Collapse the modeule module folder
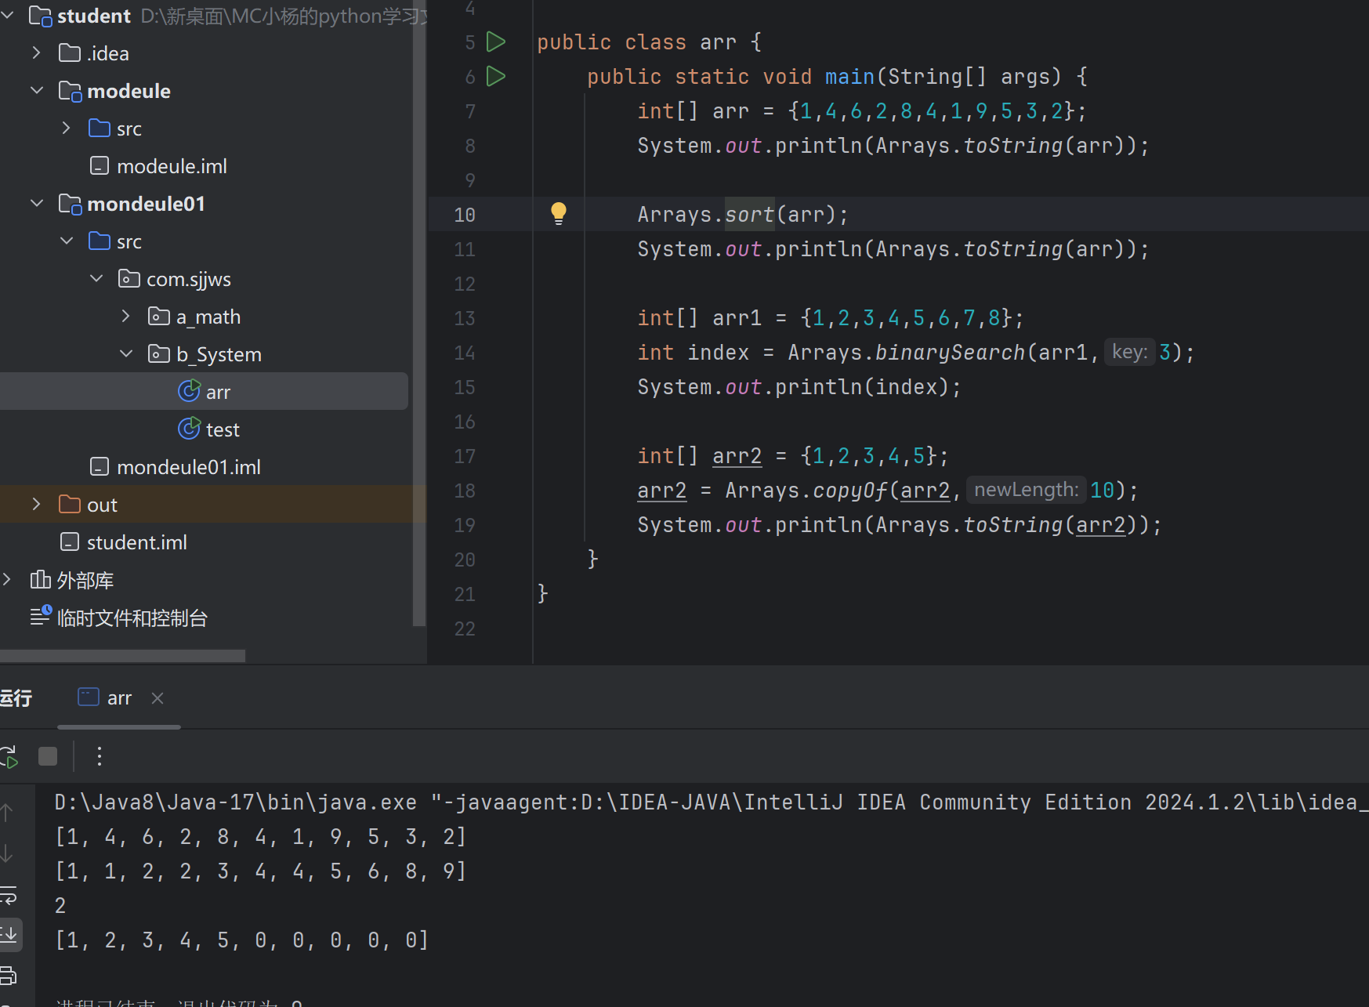This screenshot has height=1007, width=1369. point(37,91)
